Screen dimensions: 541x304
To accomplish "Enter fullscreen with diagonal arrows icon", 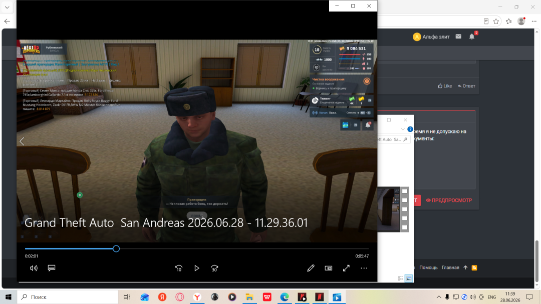I will coord(346,268).
